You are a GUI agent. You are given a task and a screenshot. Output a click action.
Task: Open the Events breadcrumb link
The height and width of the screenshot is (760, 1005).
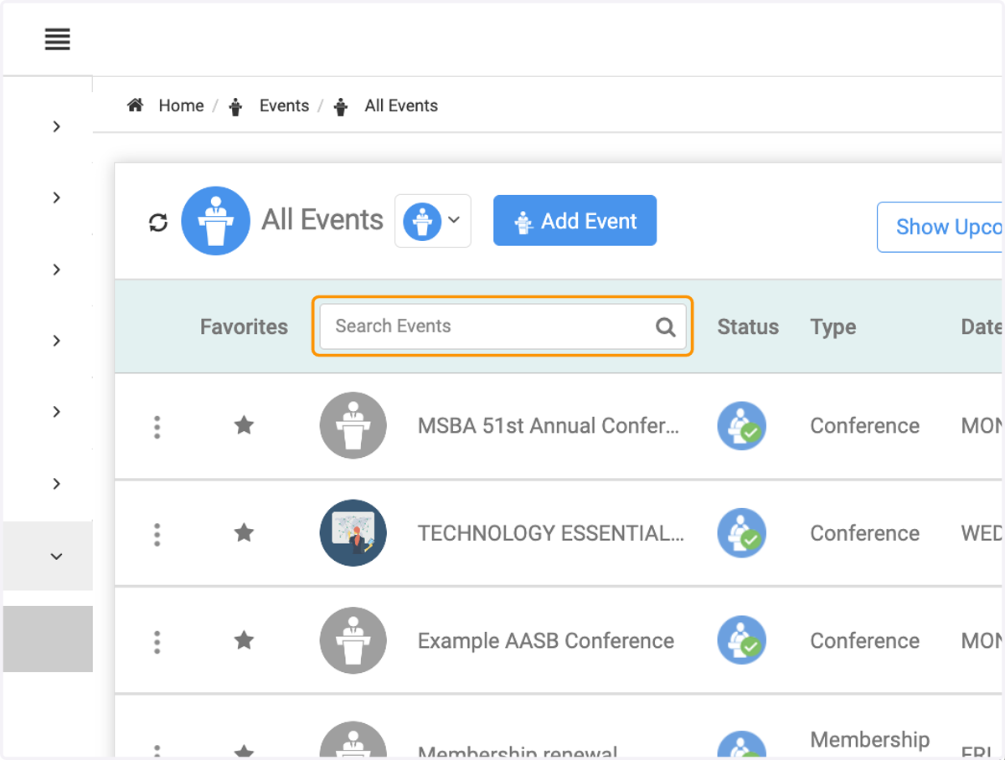pos(284,105)
